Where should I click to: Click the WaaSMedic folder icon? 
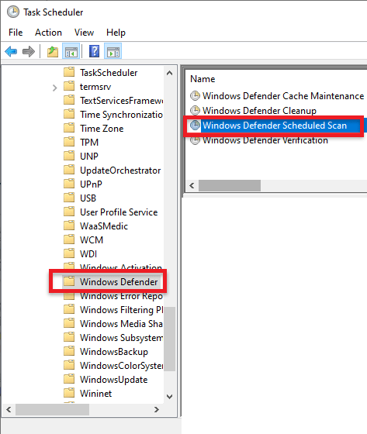click(x=69, y=226)
